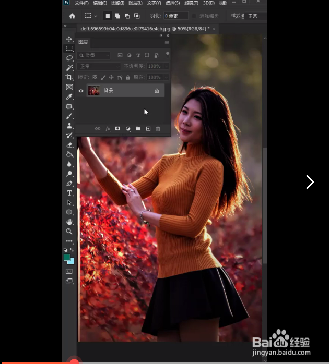The height and width of the screenshot is (364, 329).
Task: Collapse the Layers panel with double arrows
Action: coord(161,35)
